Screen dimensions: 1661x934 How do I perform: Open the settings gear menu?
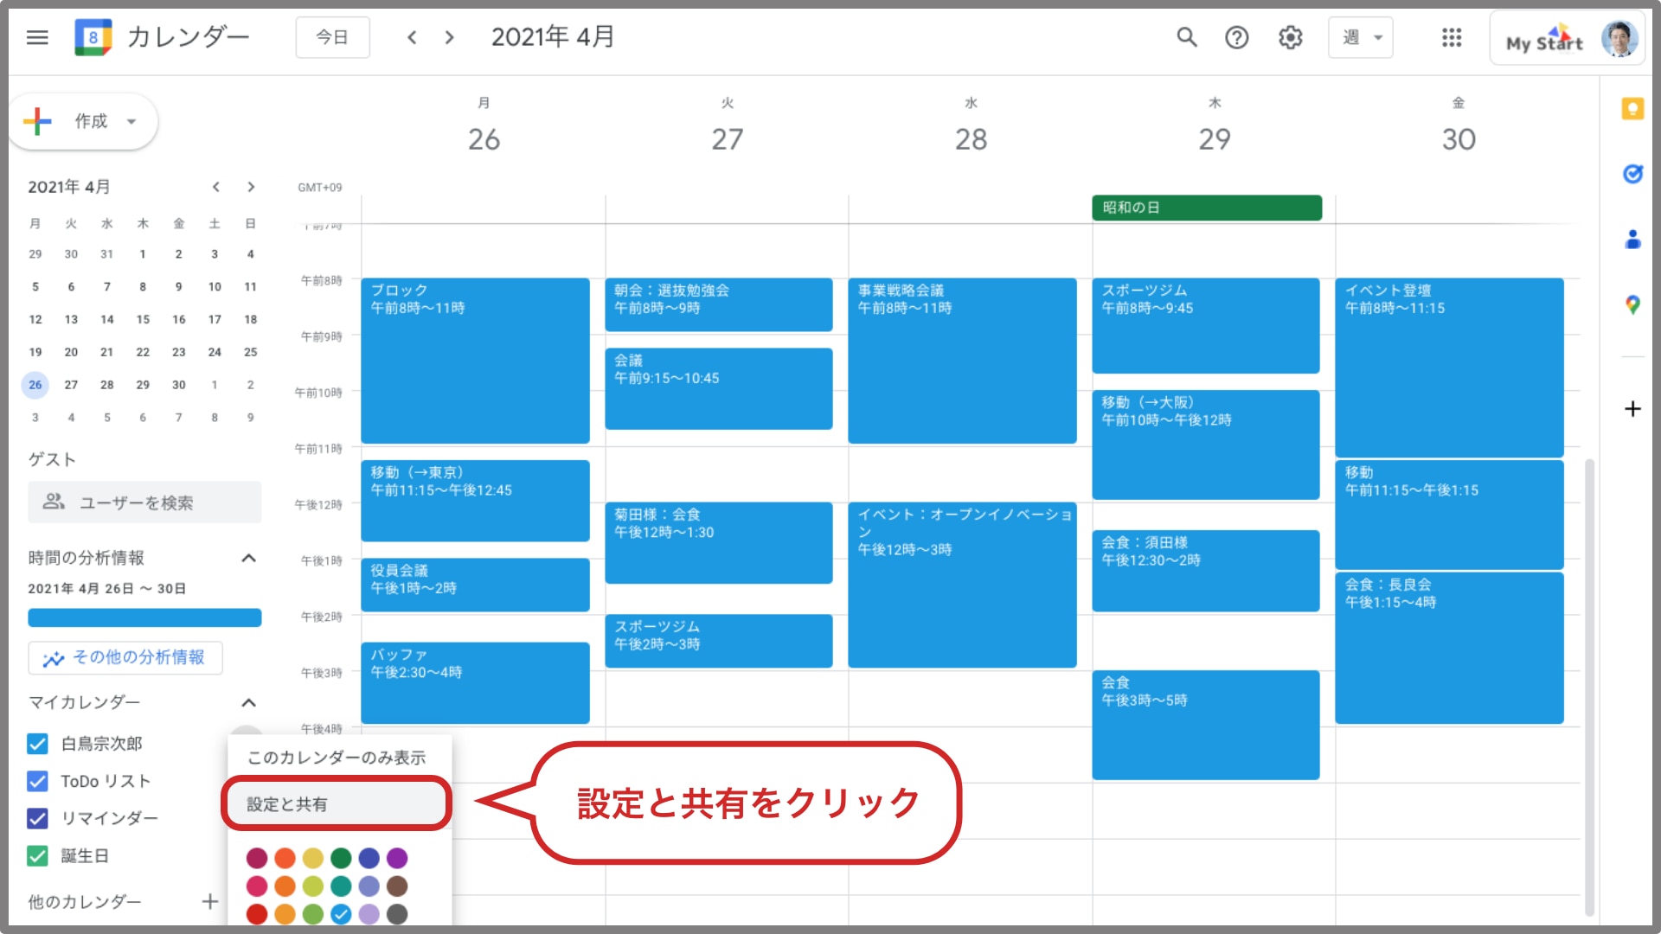[x=1291, y=37]
